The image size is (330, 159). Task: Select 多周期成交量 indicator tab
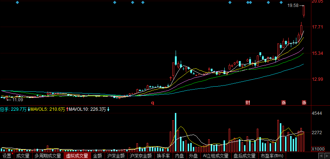[x=48, y=156]
